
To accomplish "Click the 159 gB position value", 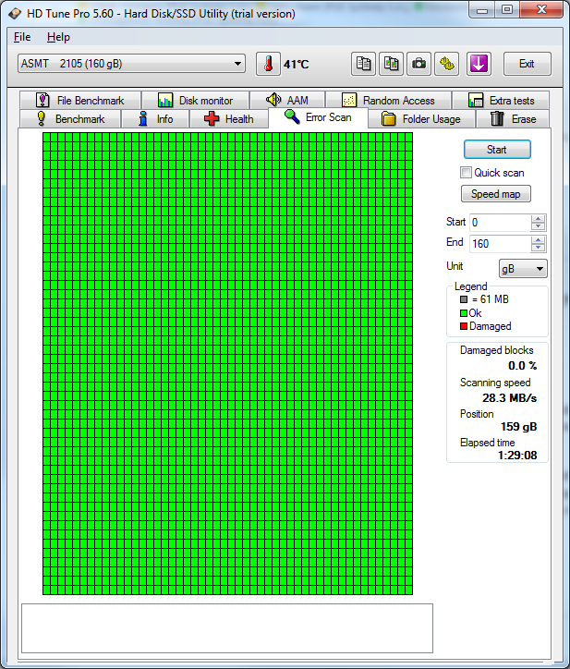I will point(518,427).
